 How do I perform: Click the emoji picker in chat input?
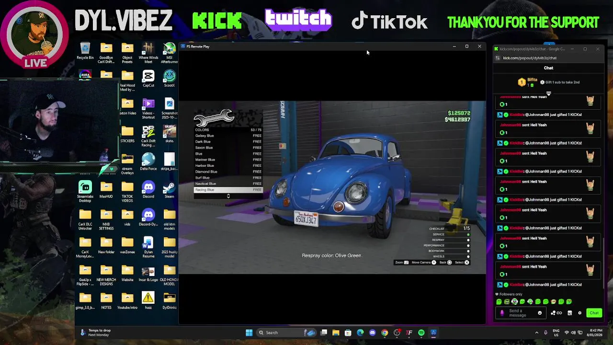click(x=540, y=313)
